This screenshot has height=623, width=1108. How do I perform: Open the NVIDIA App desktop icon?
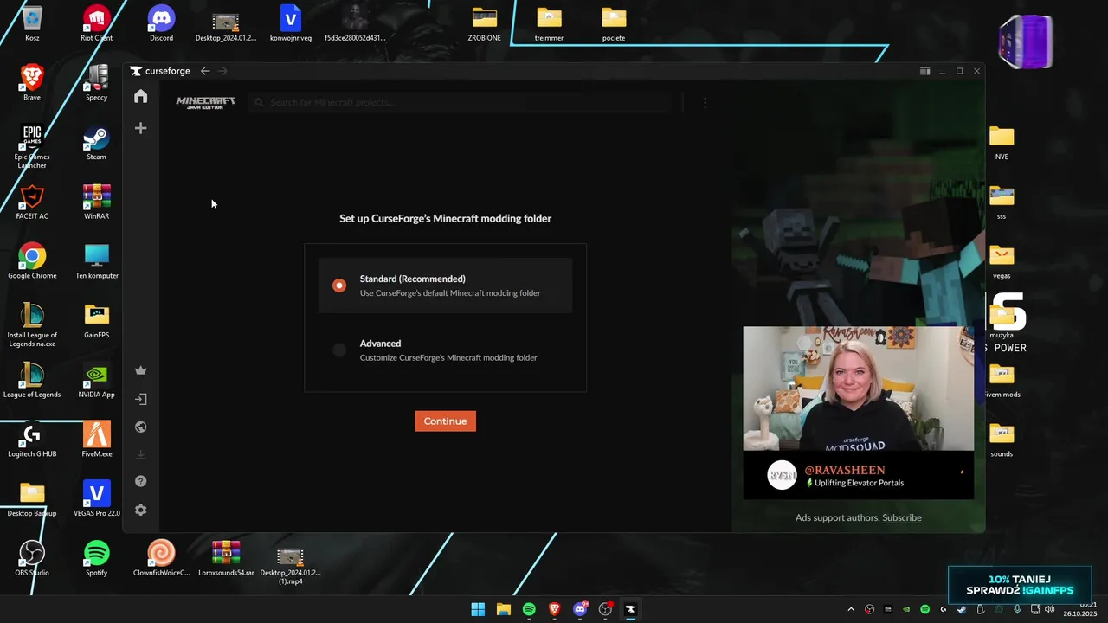point(96,380)
